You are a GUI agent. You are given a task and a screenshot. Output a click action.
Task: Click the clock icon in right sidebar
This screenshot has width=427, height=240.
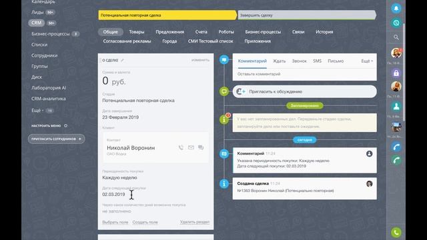tap(396, 23)
